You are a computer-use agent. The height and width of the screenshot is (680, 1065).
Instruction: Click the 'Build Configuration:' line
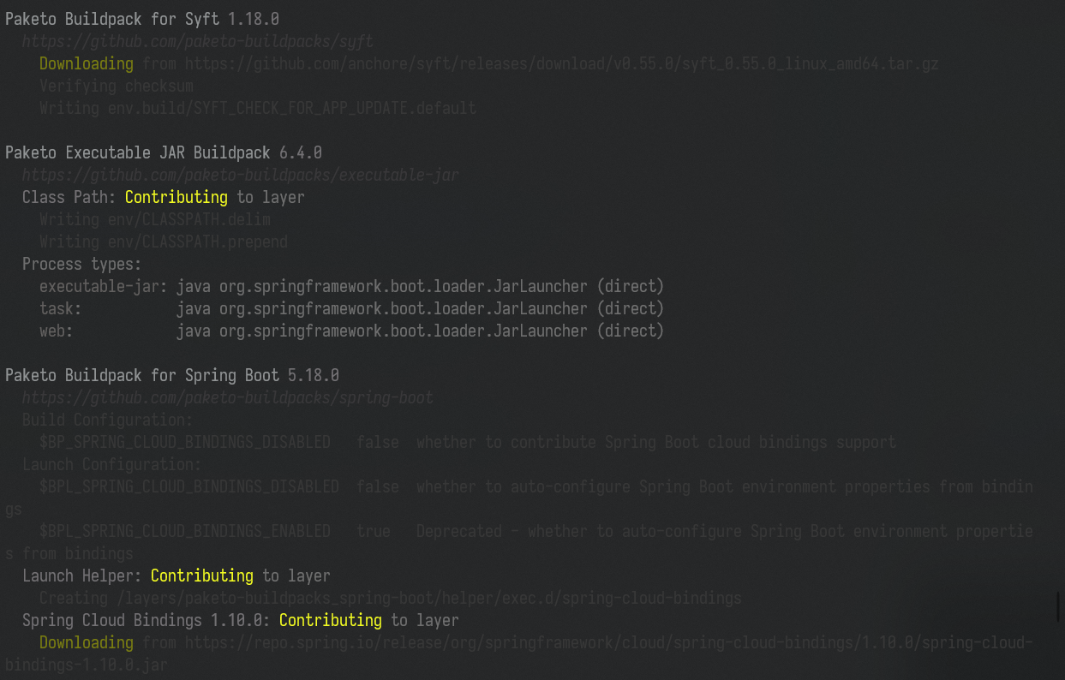pos(108,420)
